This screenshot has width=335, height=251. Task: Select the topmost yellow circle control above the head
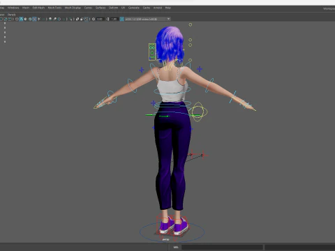[x=191, y=24]
